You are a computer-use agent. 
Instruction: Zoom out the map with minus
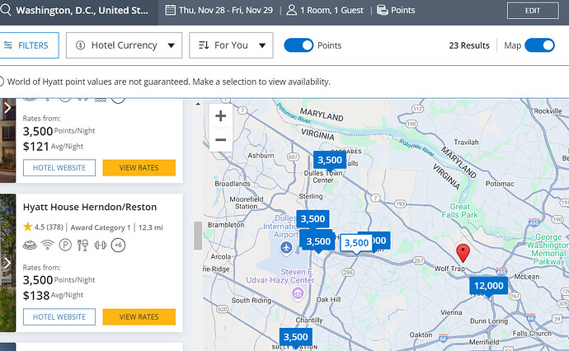tap(221, 139)
